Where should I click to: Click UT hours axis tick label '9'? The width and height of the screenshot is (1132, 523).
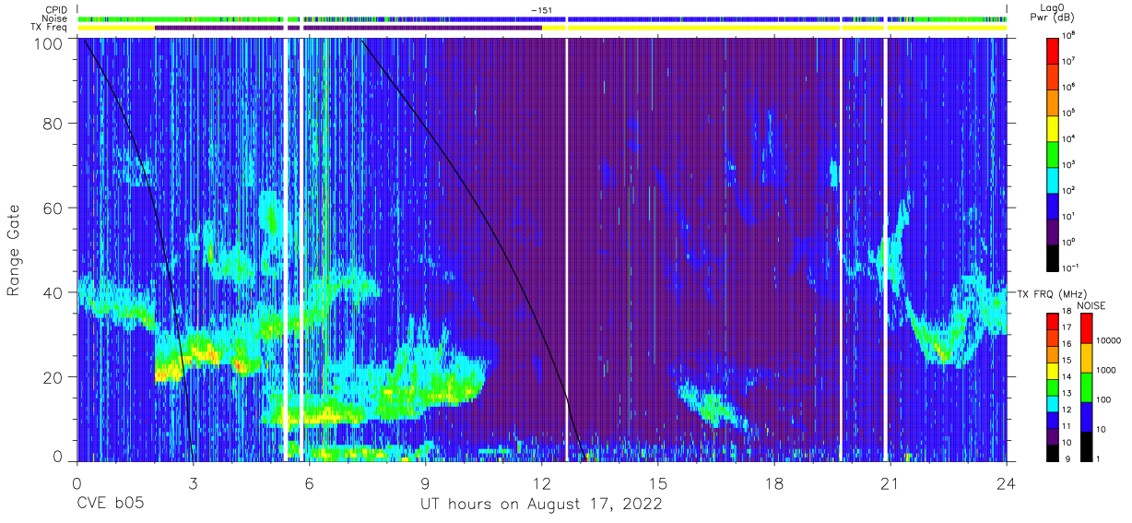coord(426,482)
